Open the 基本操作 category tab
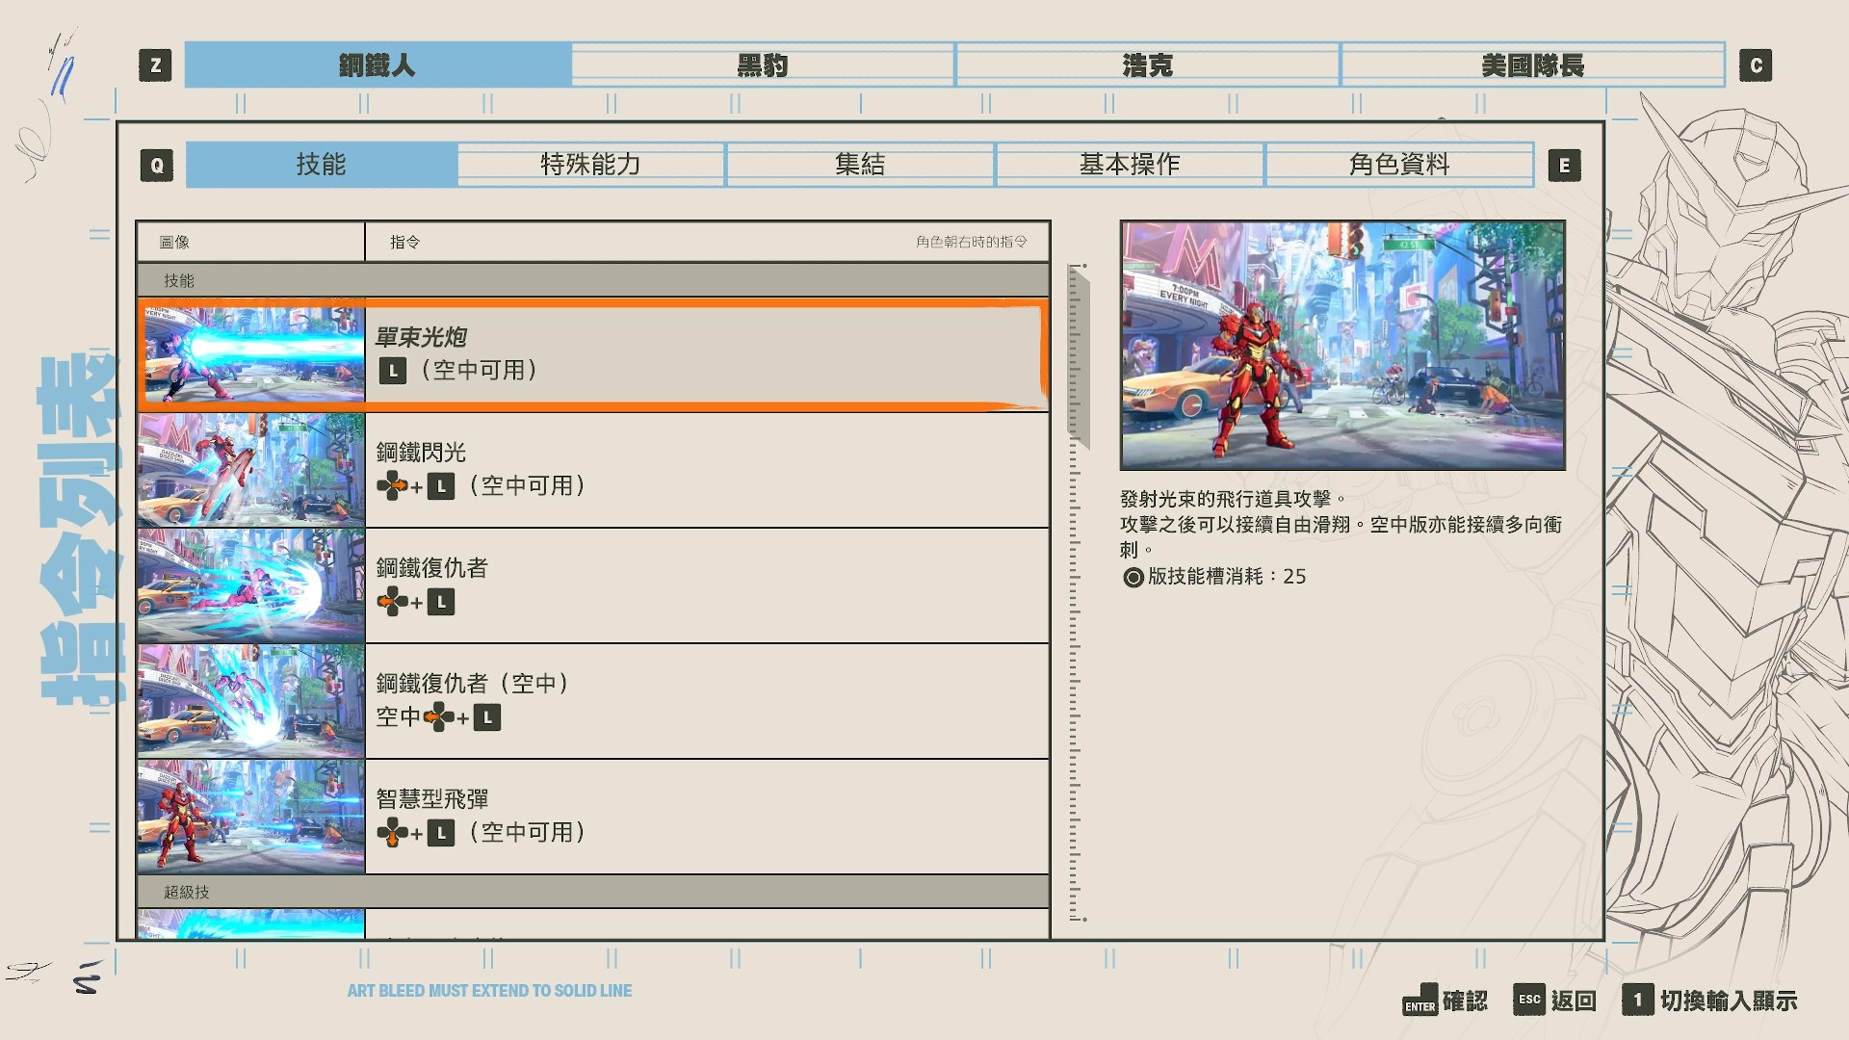The height and width of the screenshot is (1040, 1849). pos(1130,165)
